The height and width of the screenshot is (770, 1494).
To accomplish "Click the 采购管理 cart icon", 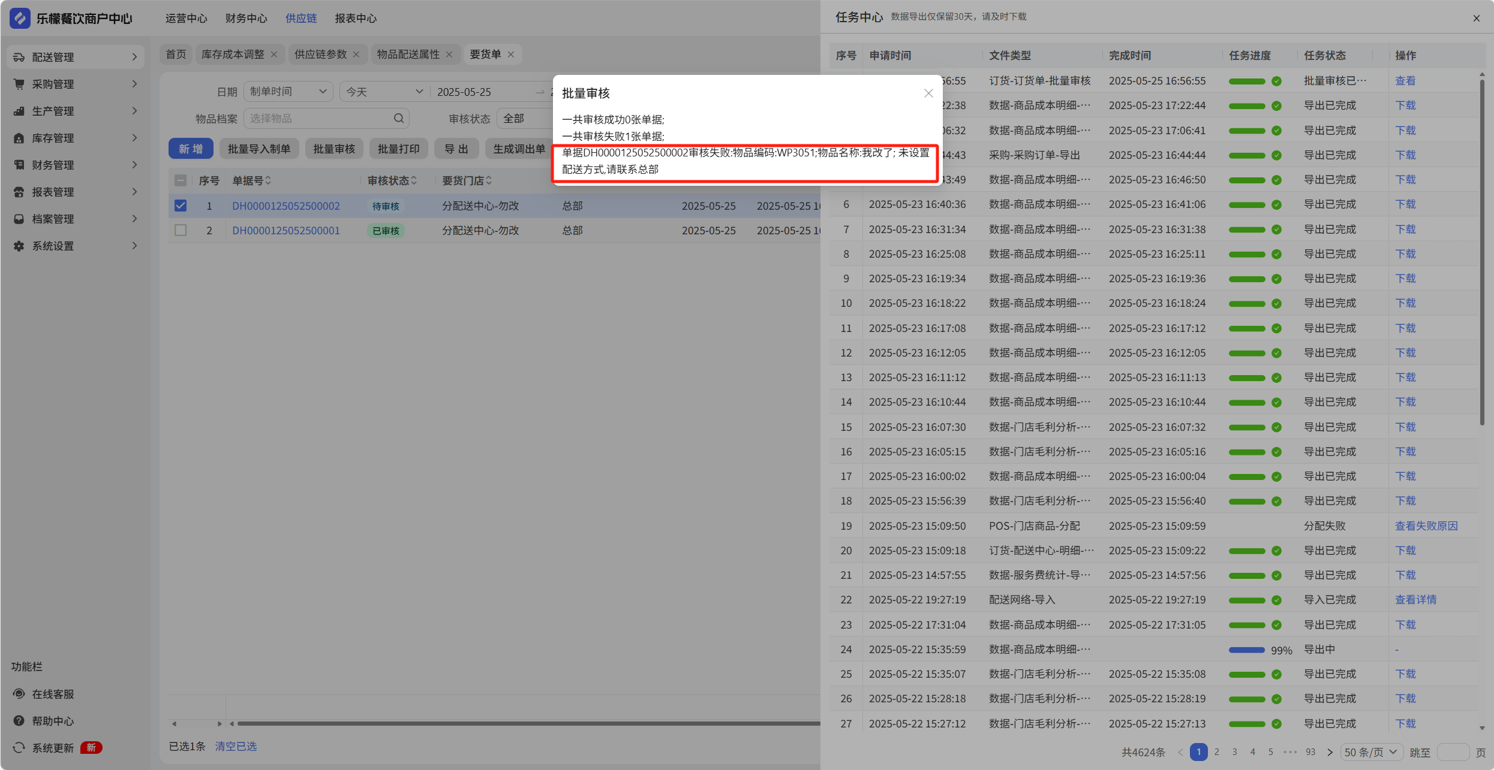I will click(x=19, y=84).
